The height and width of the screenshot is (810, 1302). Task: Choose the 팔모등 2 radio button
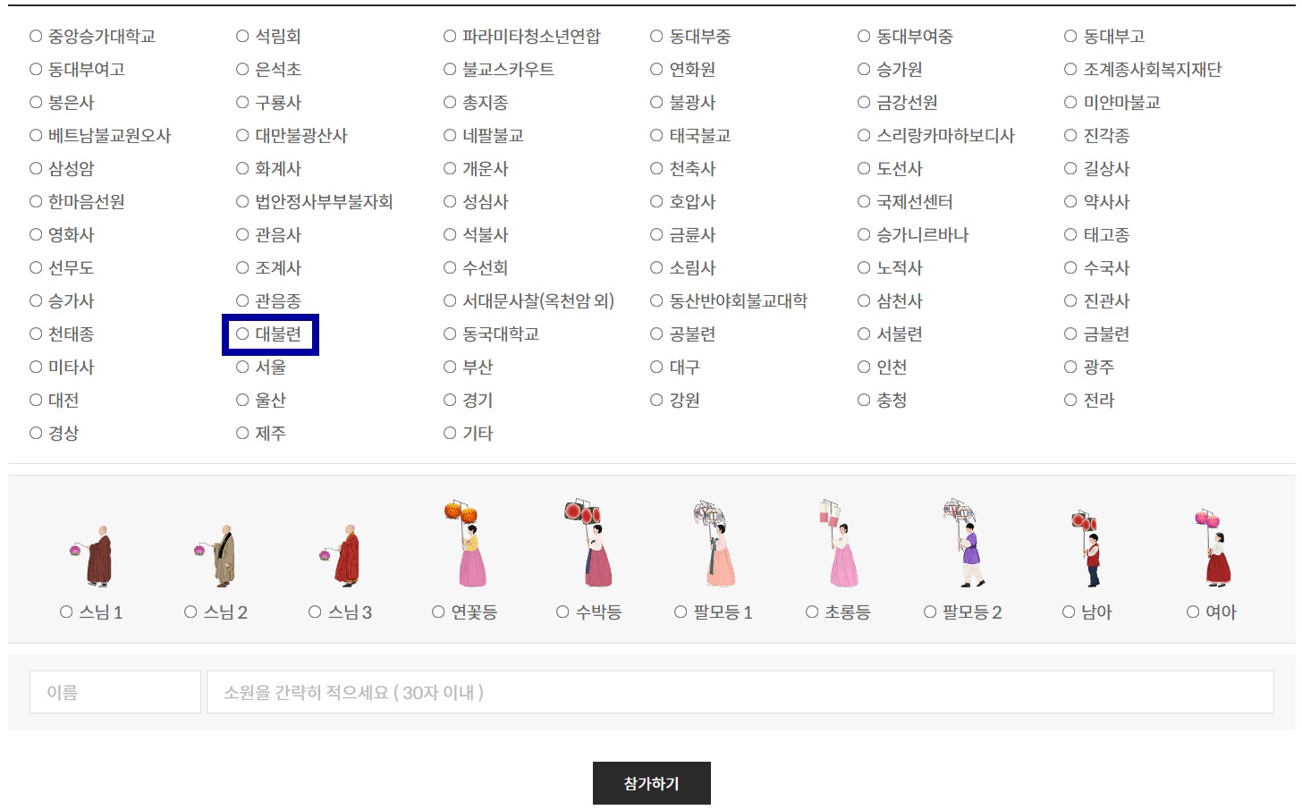pyautogui.click(x=930, y=612)
